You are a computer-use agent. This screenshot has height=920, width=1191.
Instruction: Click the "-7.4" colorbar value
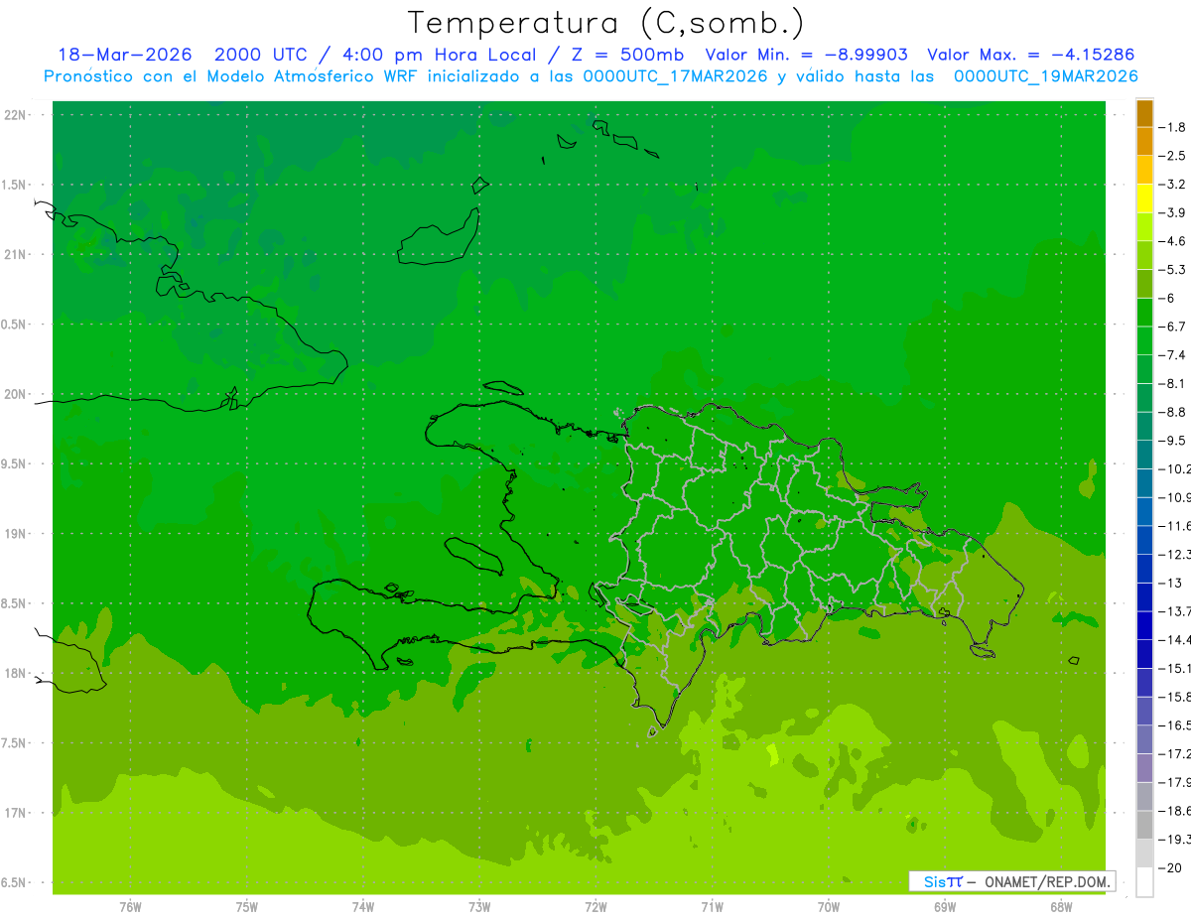click(1173, 355)
